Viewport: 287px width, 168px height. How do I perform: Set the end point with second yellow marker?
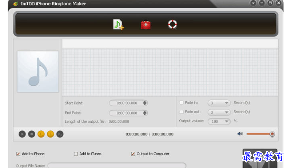pos(51,134)
